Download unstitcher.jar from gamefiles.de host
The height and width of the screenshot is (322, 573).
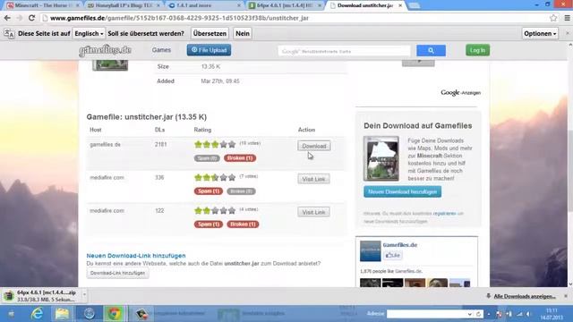[314, 146]
